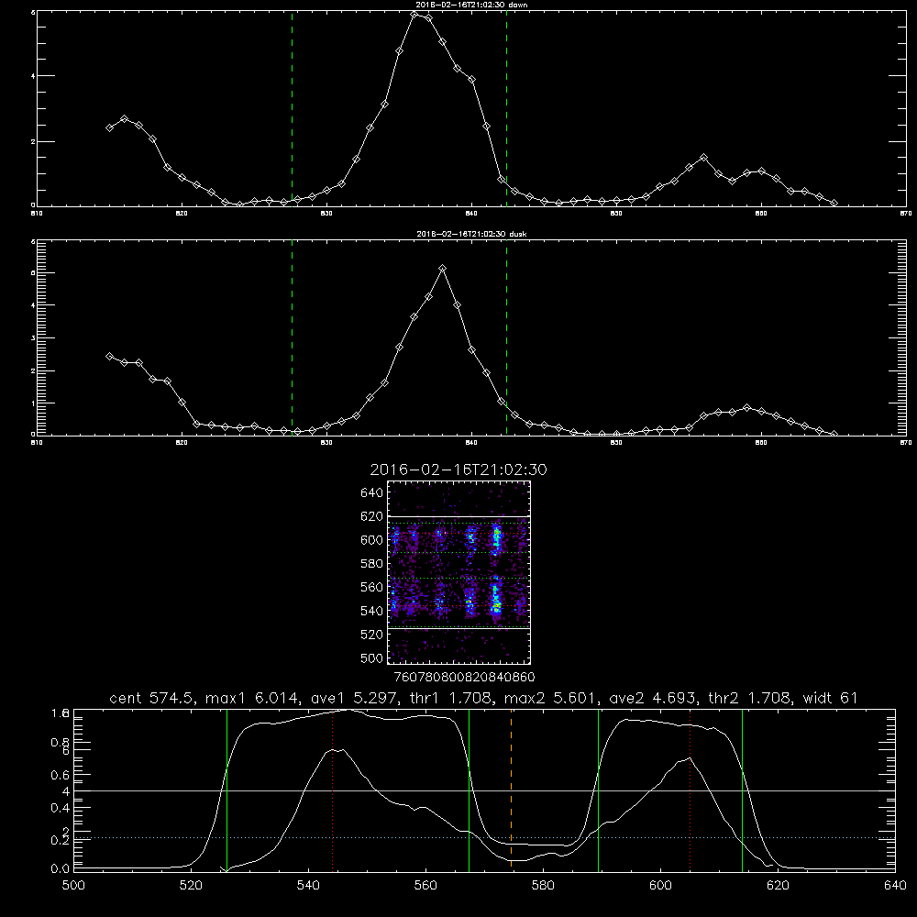Select the leftmost green vertical line in bottom plot

(226, 790)
